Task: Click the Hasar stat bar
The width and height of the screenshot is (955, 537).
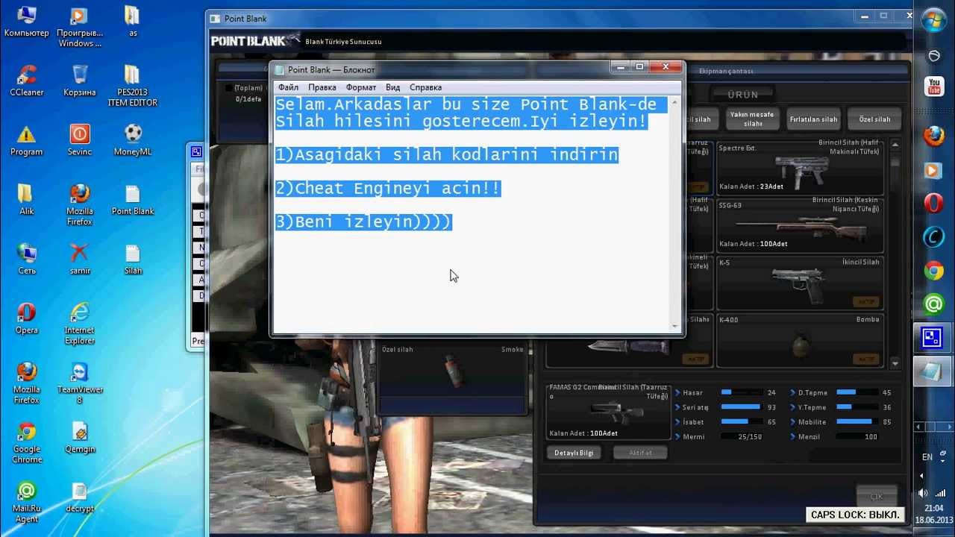Action: tap(742, 392)
